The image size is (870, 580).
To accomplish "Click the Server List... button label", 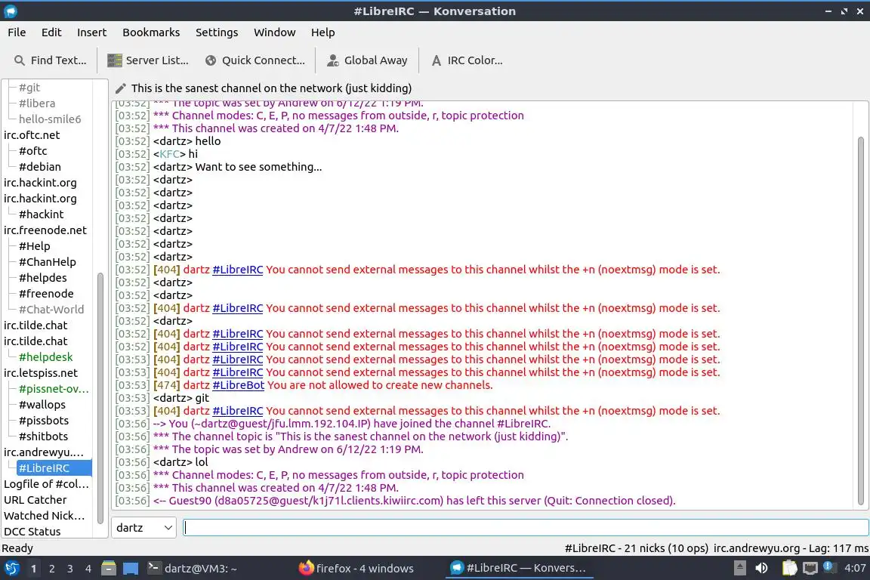I will point(157,60).
